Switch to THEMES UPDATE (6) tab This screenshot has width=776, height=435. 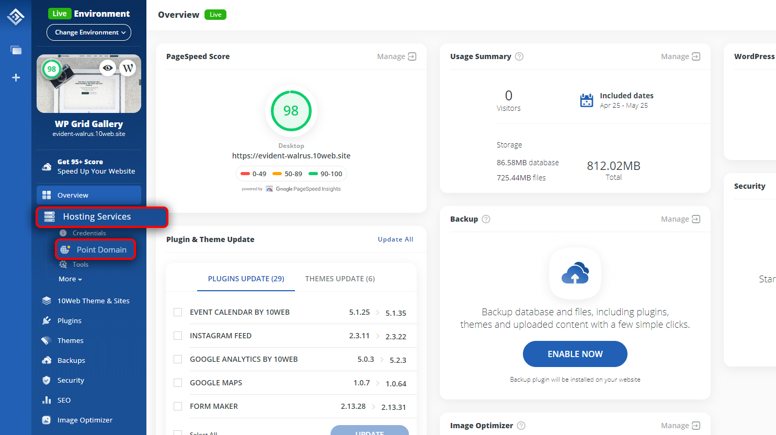340,279
